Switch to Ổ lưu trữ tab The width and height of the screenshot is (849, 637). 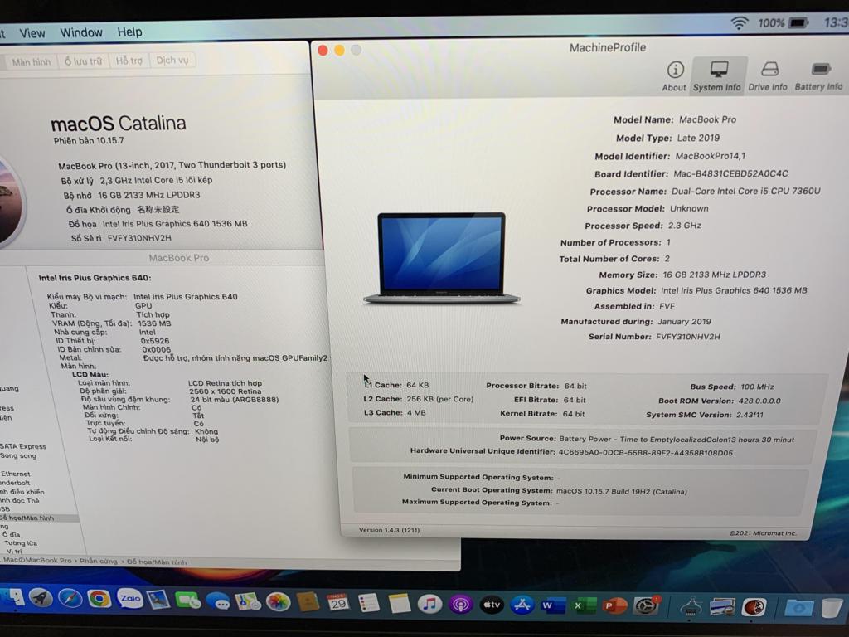coord(83,61)
